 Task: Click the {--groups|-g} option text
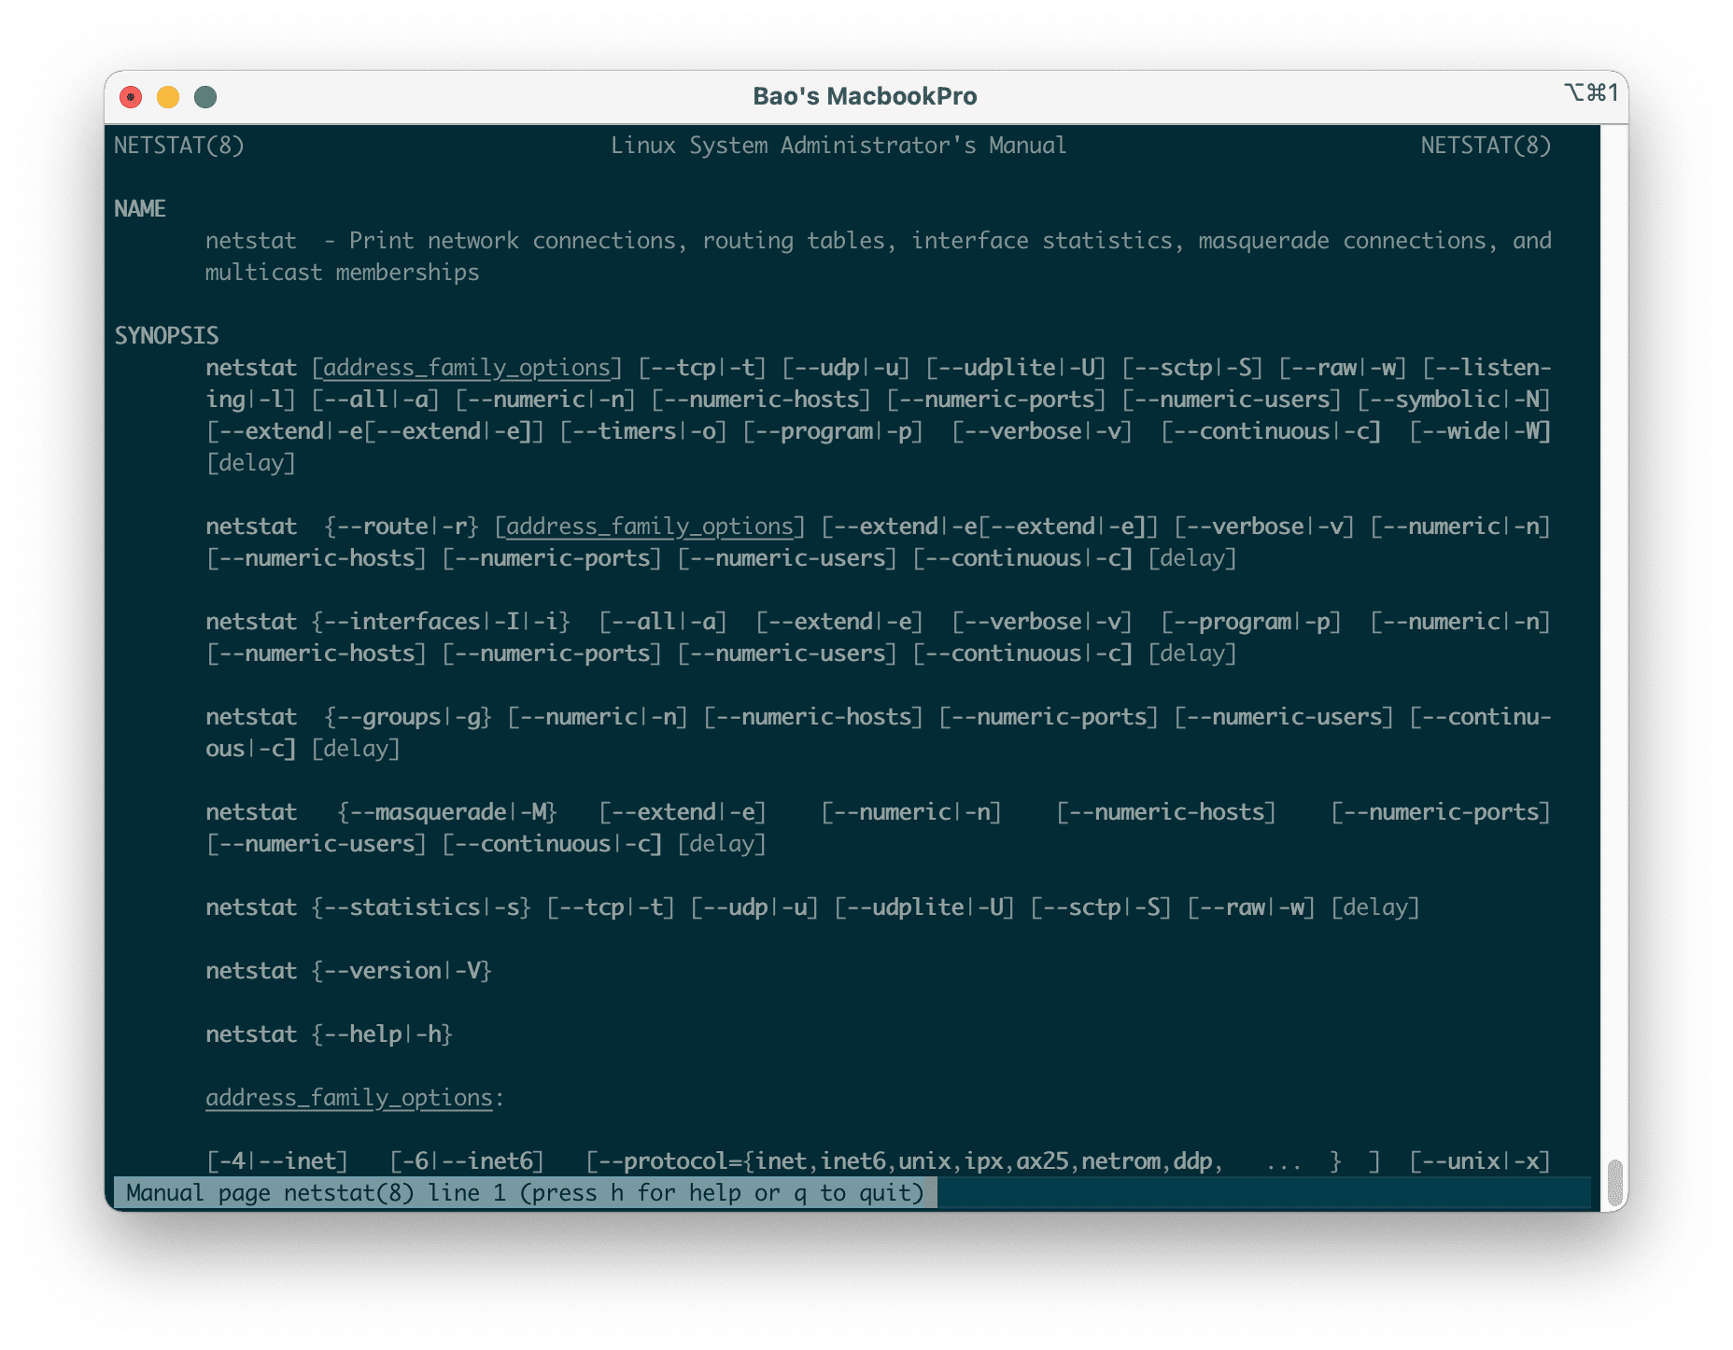click(408, 717)
